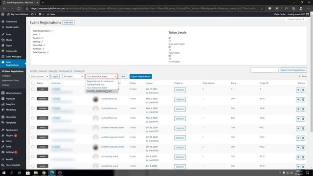The image size is (313, 176).
Task: Click the Plugins icon in the sidebar
Action: pyautogui.click(x=3, y=135)
